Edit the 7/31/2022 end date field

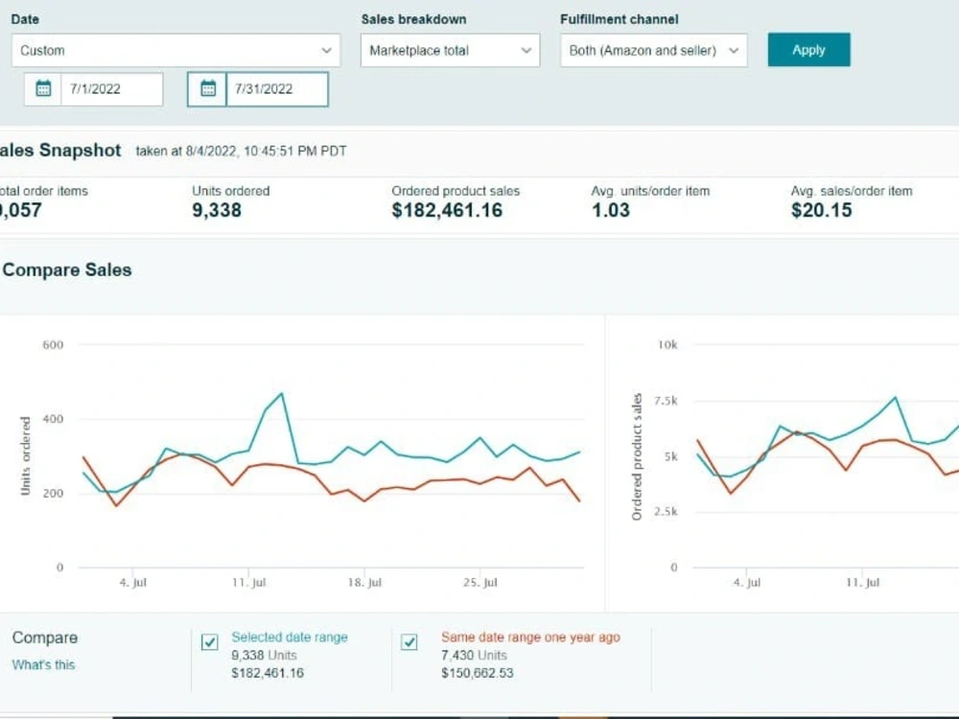tap(277, 88)
